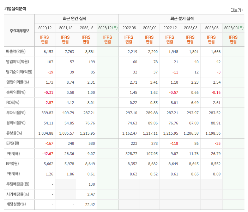248x212 pixels.
Task: Select the red -0.31 net margin value
Action: [49, 92]
